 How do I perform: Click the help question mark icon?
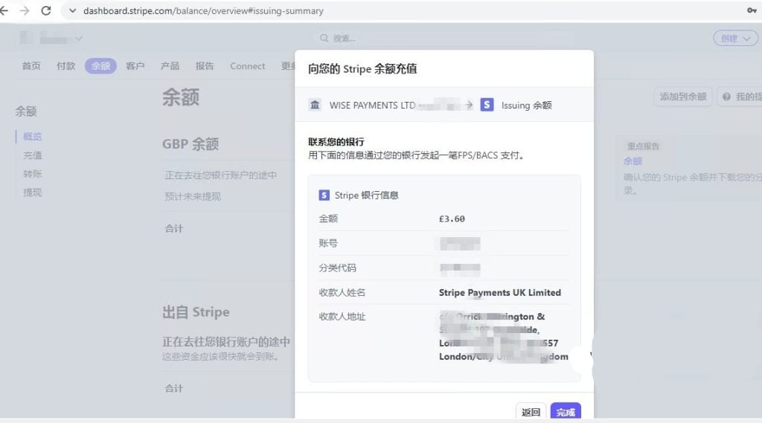pos(726,97)
